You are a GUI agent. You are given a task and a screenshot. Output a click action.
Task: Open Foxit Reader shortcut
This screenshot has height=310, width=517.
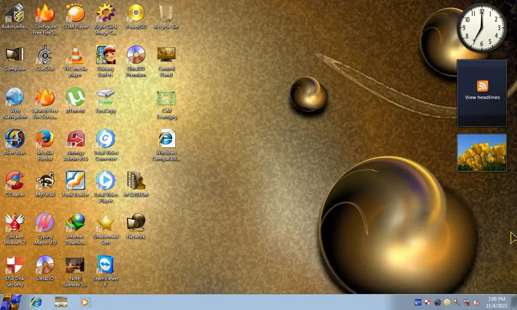coord(76,184)
